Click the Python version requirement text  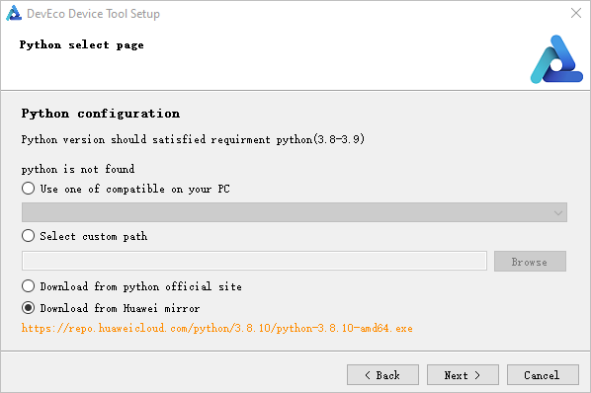193,139
